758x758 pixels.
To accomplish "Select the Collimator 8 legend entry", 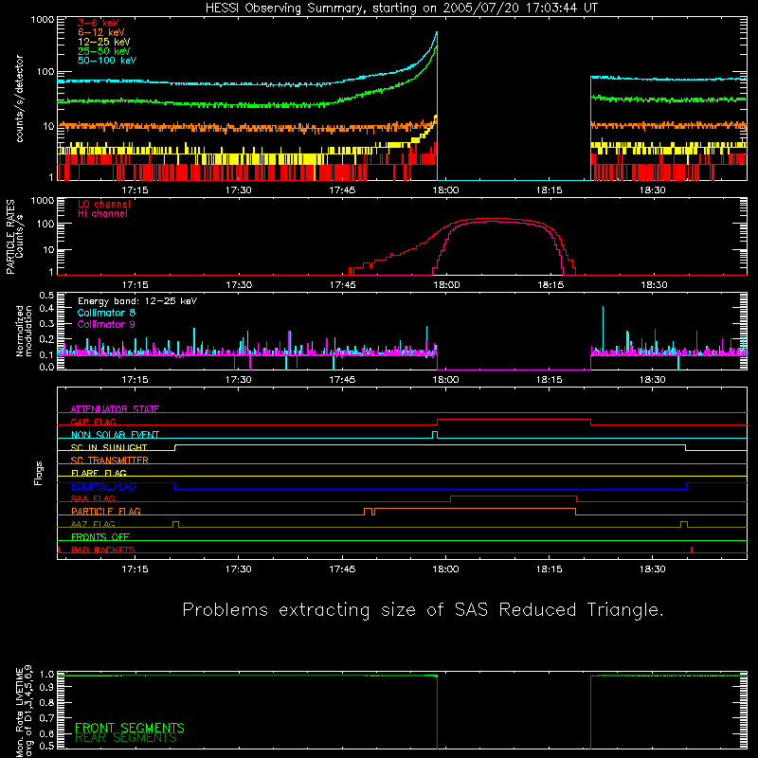I will (x=106, y=313).
